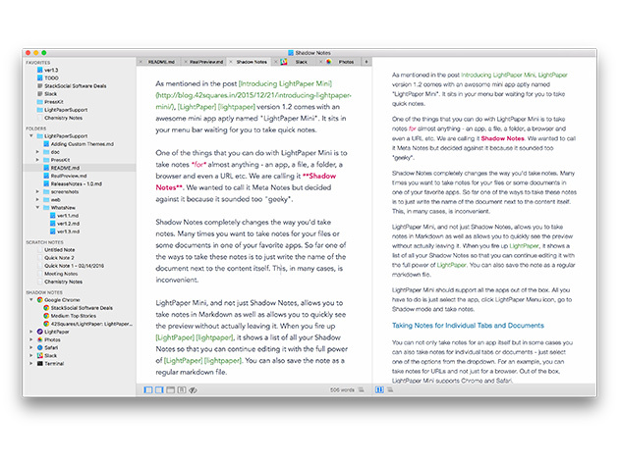Expand the LightPaper shadow notes group
The width and height of the screenshot is (619, 464).
coord(31,332)
